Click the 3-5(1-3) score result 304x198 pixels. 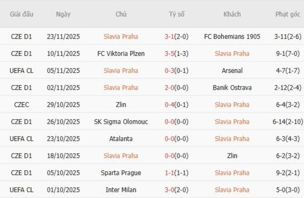coord(177,54)
